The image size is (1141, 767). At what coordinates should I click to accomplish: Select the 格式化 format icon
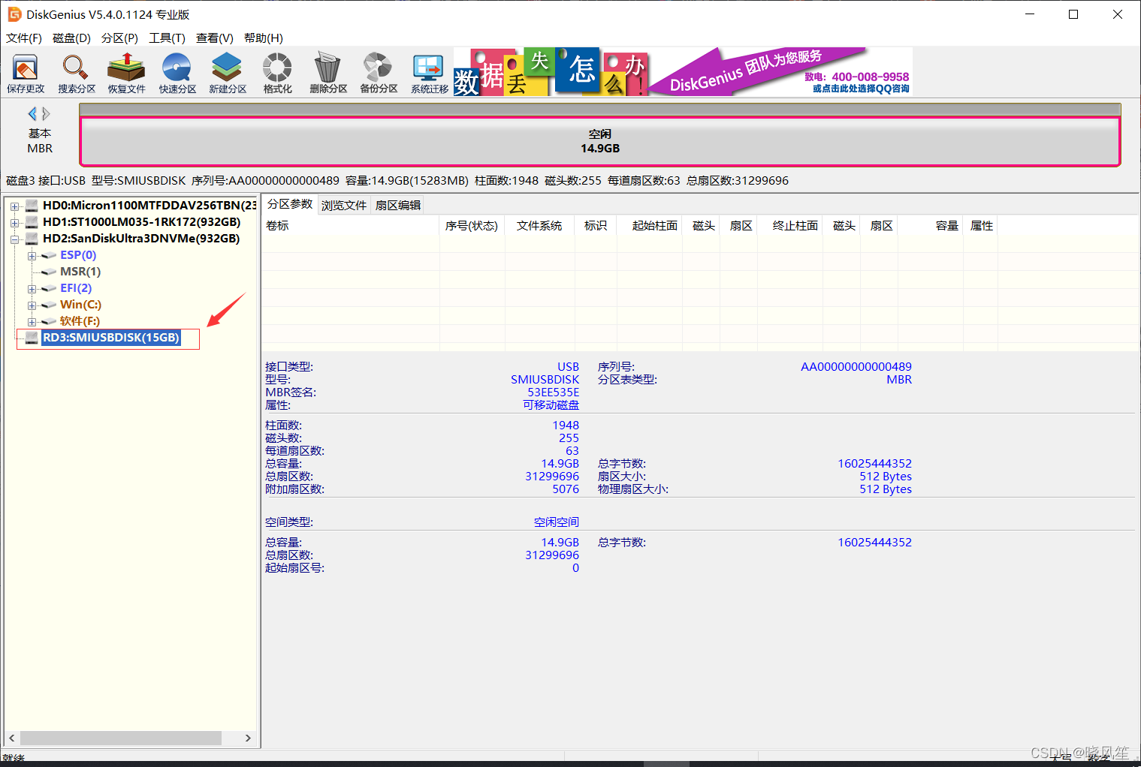point(277,74)
